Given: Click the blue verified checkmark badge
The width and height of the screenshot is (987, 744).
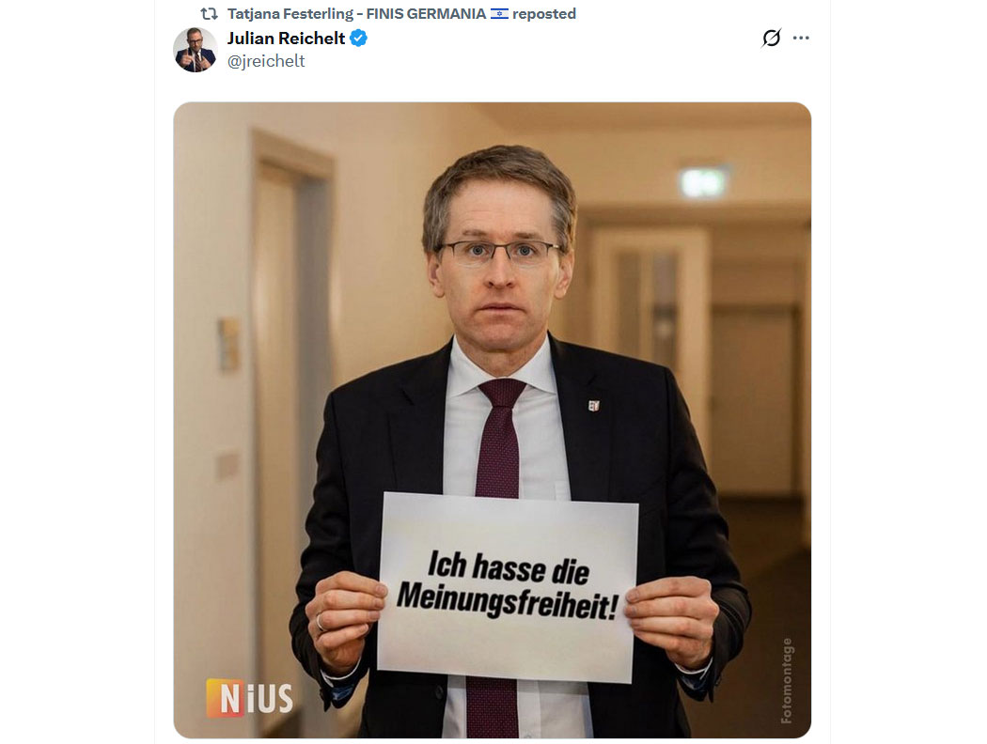Looking at the screenshot, I should pyautogui.click(x=359, y=39).
